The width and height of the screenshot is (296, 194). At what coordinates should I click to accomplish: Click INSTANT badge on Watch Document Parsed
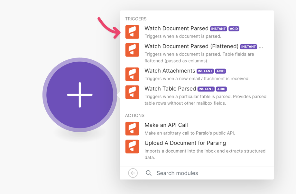click(218, 29)
